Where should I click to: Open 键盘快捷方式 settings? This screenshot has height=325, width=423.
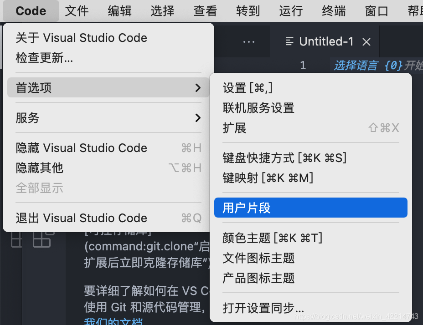tap(311, 158)
